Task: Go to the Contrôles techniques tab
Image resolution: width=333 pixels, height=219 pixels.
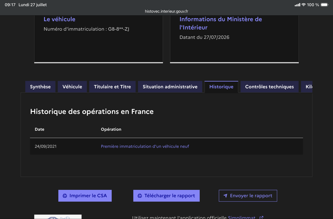Action: pos(269,87)
